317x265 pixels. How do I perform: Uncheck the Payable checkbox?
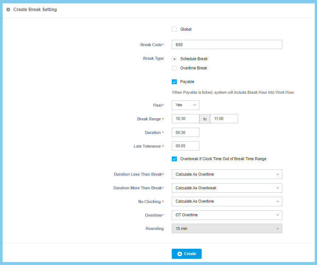(x=174, y=82)
